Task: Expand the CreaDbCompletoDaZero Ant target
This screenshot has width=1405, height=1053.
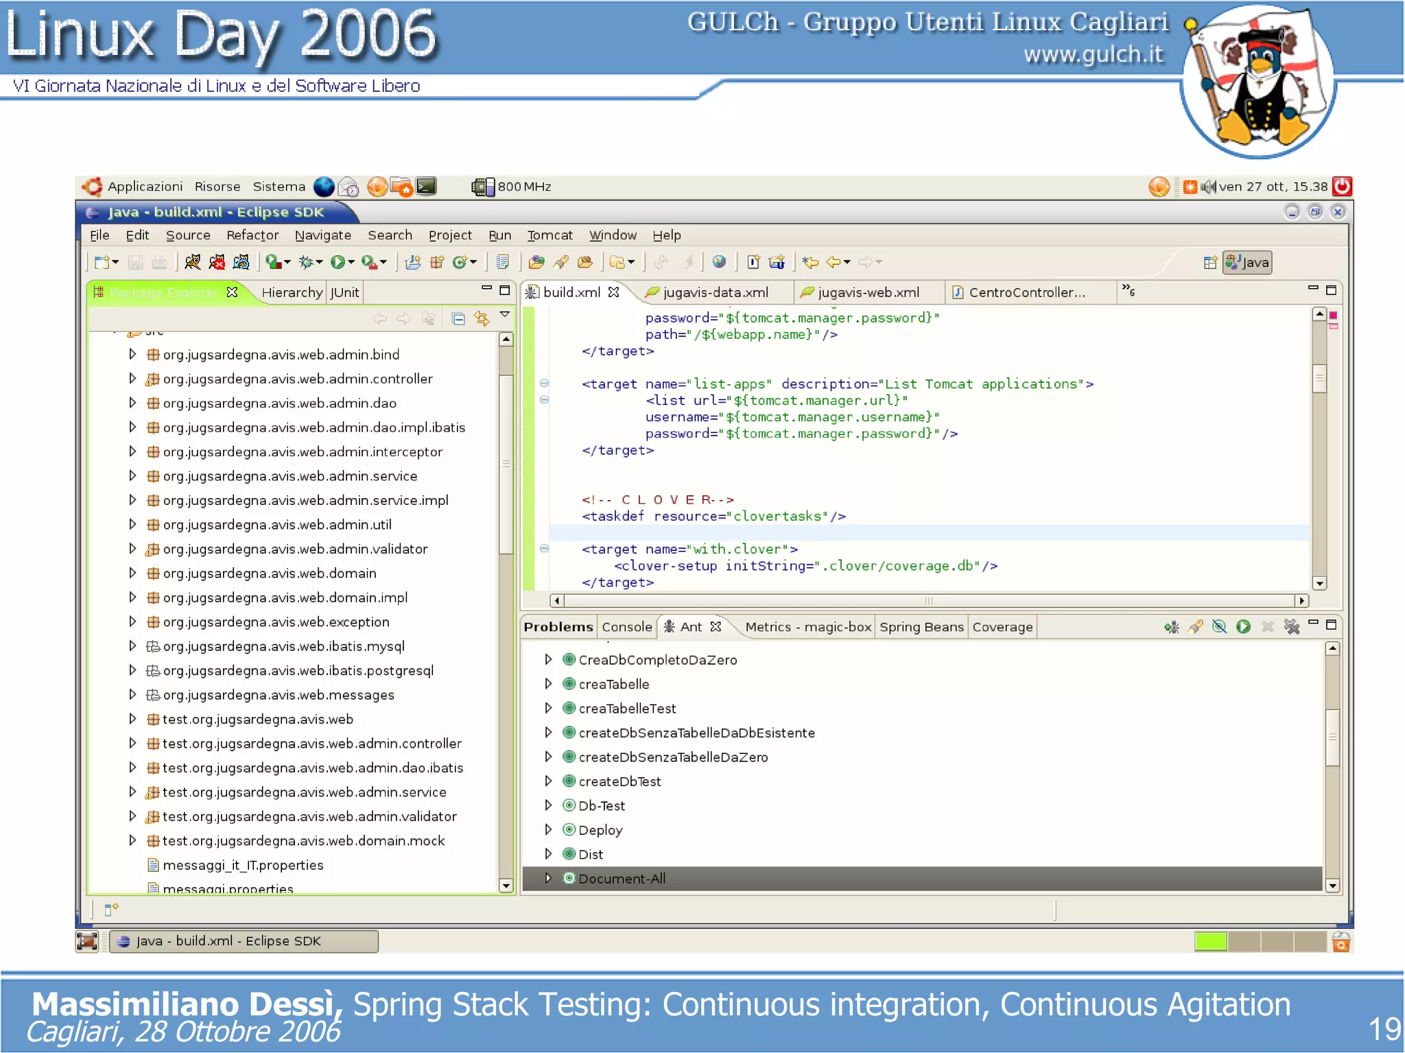Action: pyautogui.click(x=548, y=660)
